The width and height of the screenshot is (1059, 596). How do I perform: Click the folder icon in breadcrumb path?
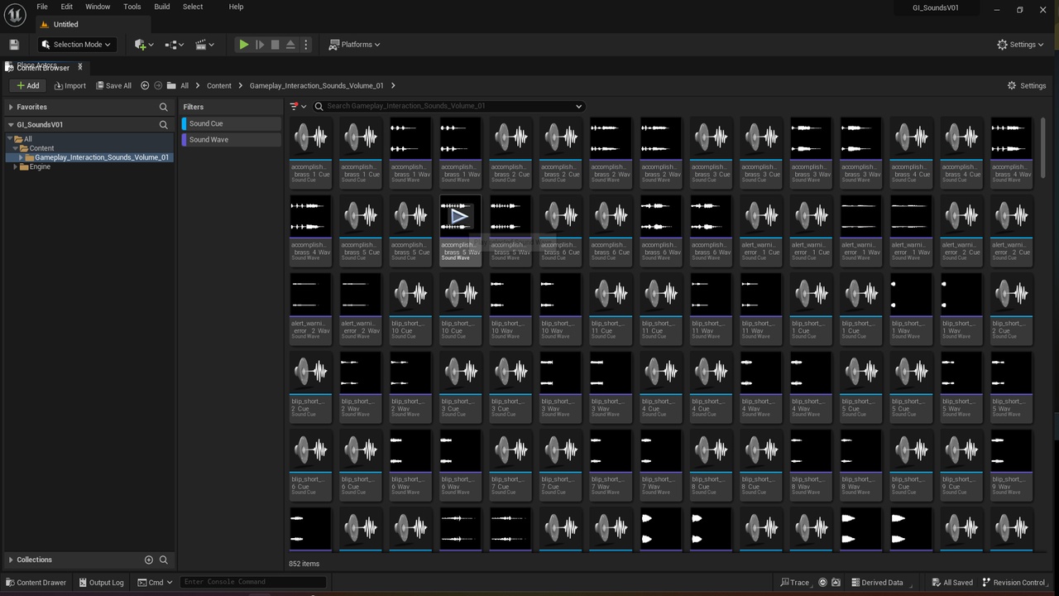click(x=171, y=85)
